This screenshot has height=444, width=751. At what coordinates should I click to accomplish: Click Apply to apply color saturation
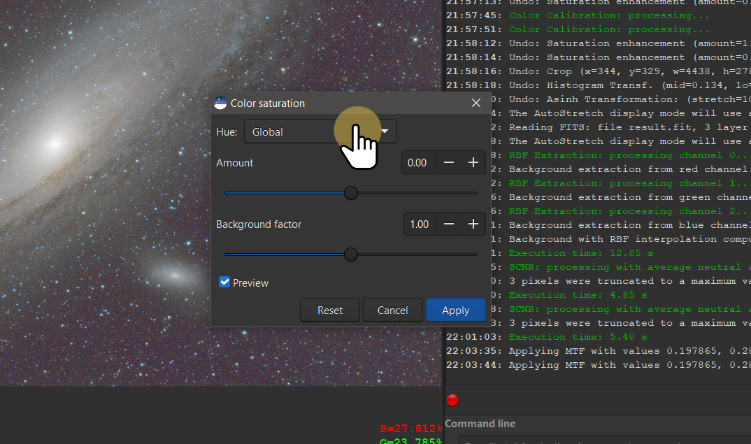[x=455, y=310]
